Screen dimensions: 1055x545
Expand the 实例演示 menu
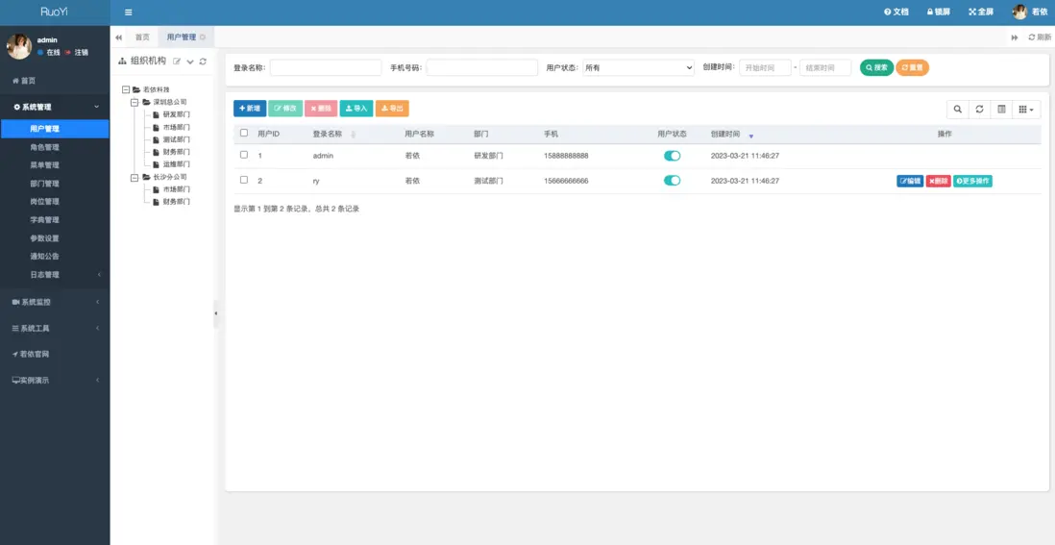[55, 381]
